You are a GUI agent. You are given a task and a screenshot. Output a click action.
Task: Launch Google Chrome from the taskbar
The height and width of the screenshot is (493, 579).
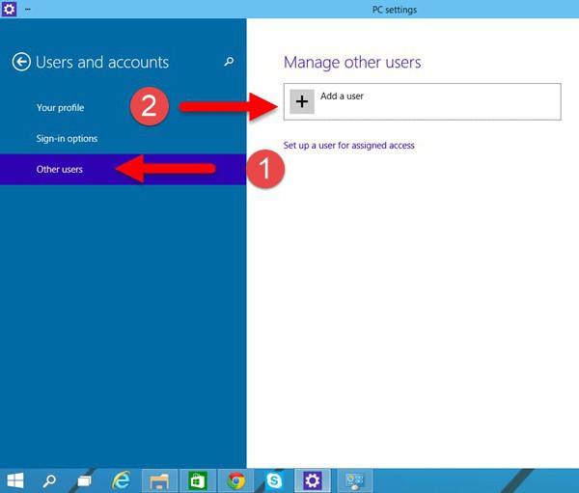pyautogui.click(x=236, y=480)
